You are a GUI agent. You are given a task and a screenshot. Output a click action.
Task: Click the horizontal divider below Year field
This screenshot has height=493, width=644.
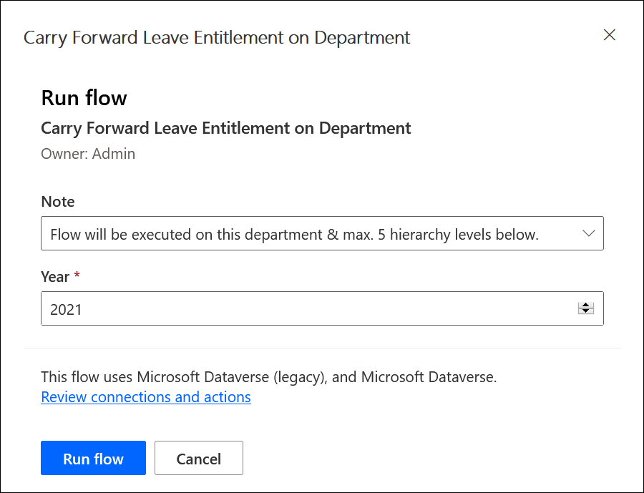point(322,348)
